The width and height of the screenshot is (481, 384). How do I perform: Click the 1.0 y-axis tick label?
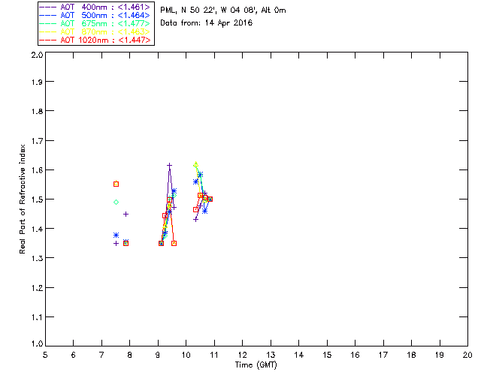click(x=37, y=343)
